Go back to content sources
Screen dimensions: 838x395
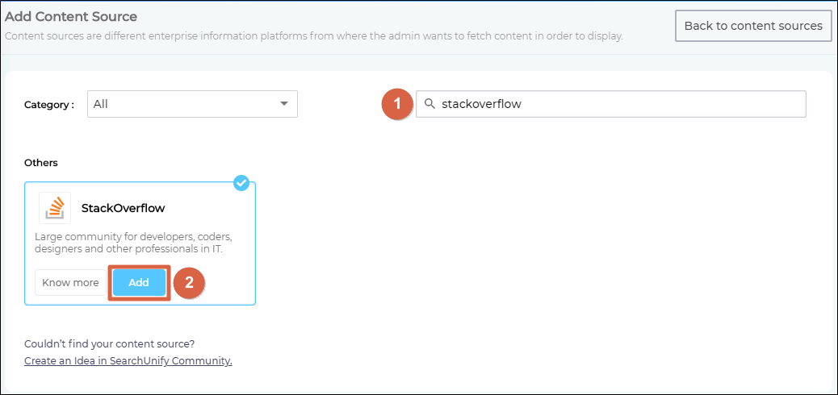point(752,26)
